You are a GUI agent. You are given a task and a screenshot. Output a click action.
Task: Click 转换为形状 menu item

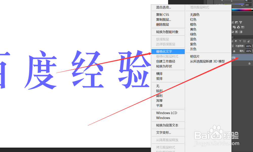(x=164, y=66)
